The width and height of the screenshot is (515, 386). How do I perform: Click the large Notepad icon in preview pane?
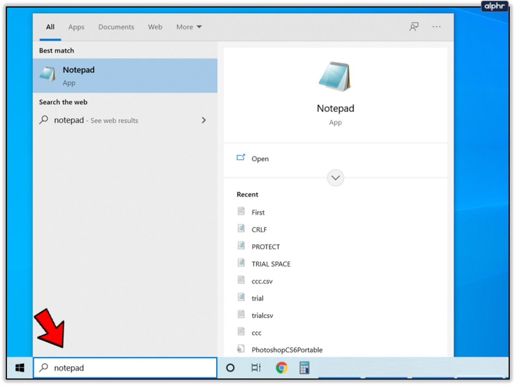point(335,76)
